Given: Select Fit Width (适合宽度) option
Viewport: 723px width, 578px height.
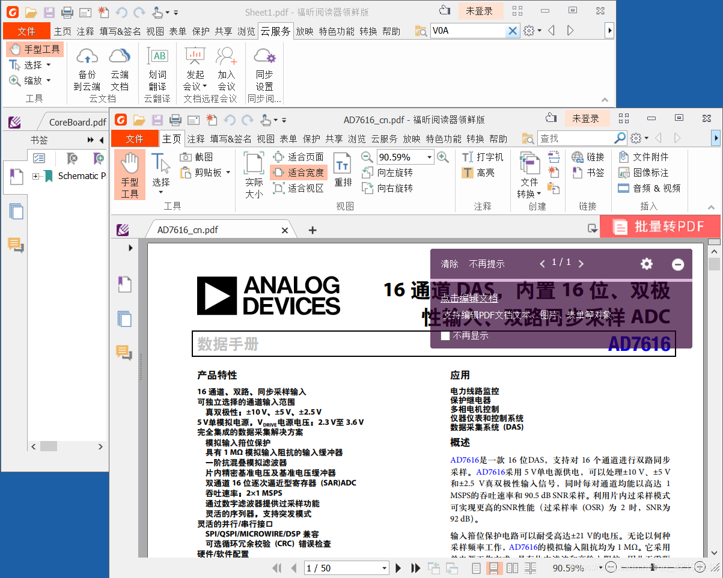Looking at the screenshot, I should (x=299, y=172).
